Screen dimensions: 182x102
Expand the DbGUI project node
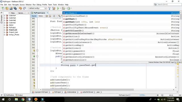(5, 25)
